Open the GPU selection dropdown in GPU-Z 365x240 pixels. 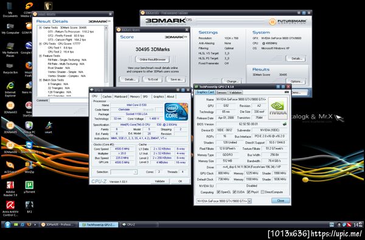pos(249,201)
